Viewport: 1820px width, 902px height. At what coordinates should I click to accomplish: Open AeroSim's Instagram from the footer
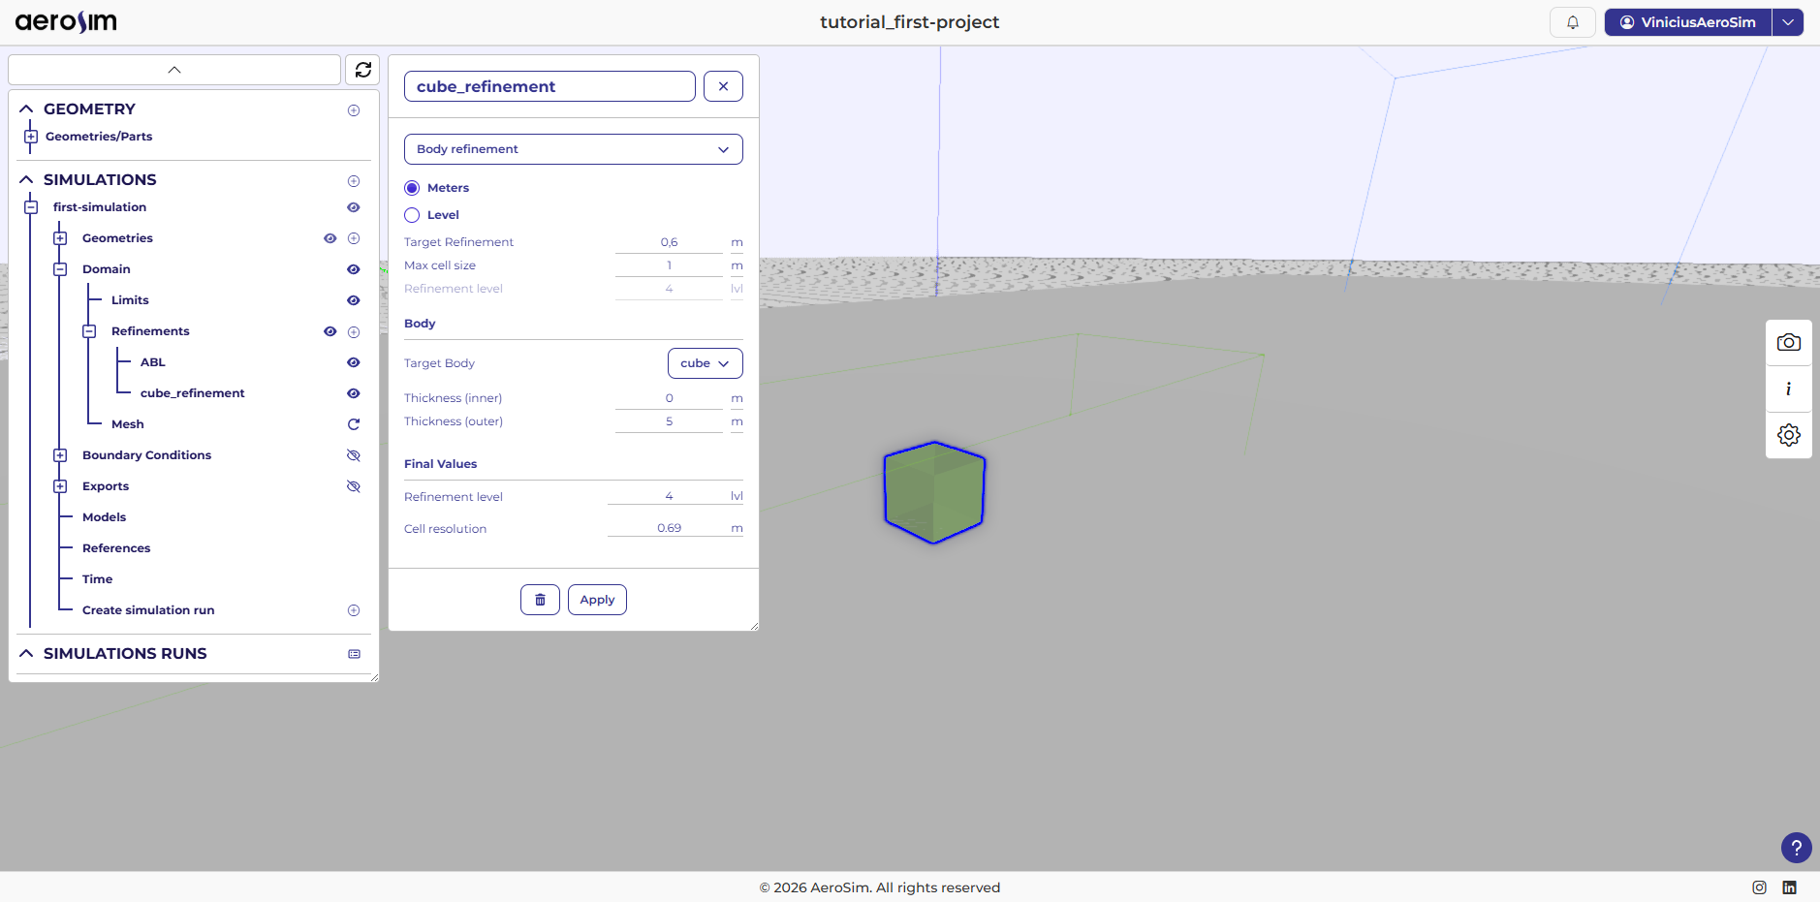[x=1758, y=886]
